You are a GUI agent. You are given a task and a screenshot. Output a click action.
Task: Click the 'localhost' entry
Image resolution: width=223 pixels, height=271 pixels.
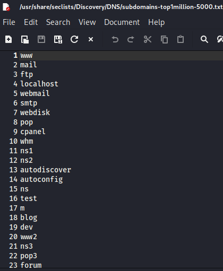[x=39, y=84]
